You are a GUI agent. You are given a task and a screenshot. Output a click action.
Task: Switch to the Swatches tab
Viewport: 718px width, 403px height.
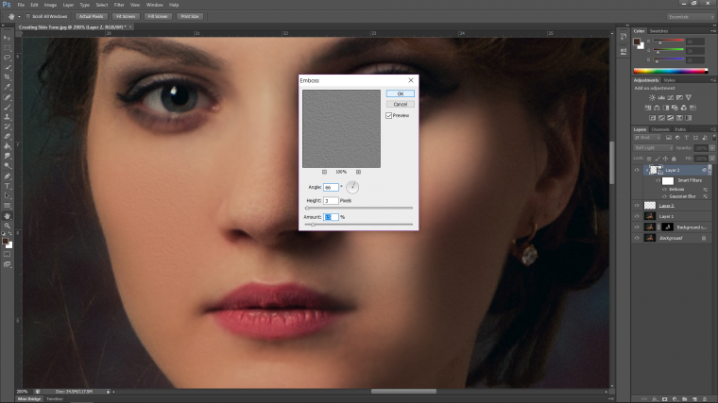click(x=658, y=31)
